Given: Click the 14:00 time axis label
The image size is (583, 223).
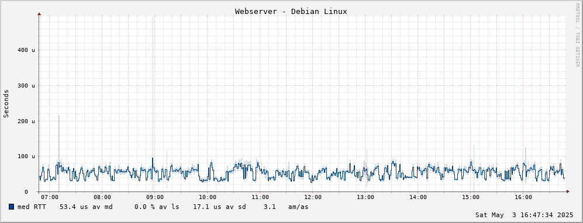Looking at the screenshot, I should pos(418,197).
